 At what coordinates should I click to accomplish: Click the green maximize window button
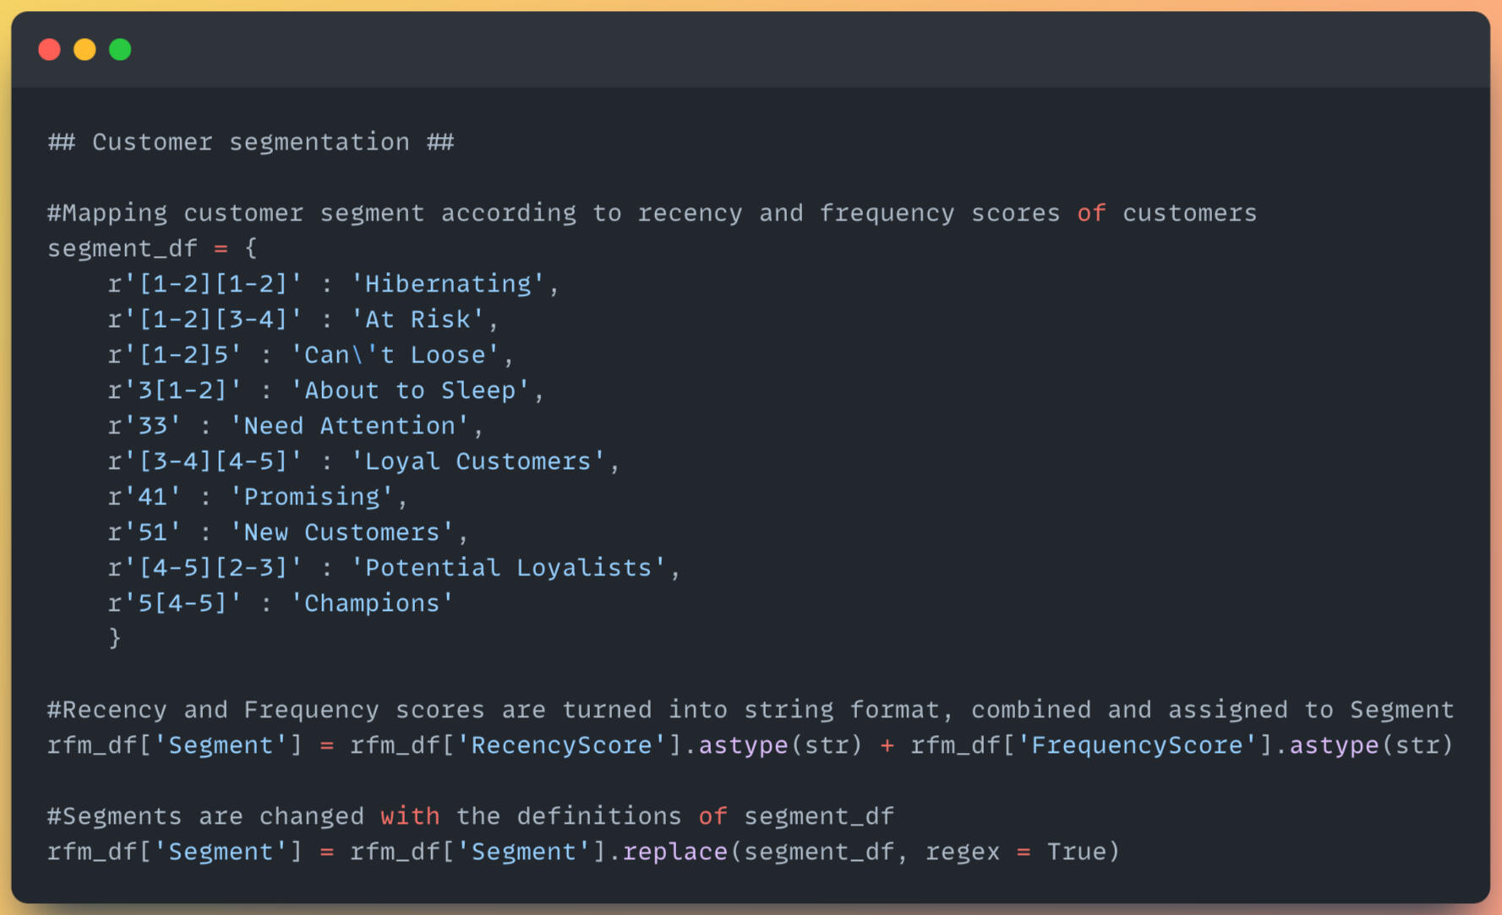coord(120,50)
